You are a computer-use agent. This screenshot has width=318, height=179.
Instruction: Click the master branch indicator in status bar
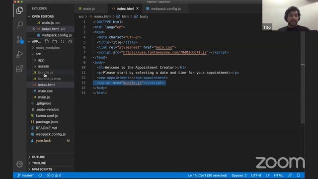(25, 176)
